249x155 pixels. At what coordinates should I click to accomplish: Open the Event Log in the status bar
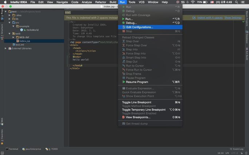(237, 149)
